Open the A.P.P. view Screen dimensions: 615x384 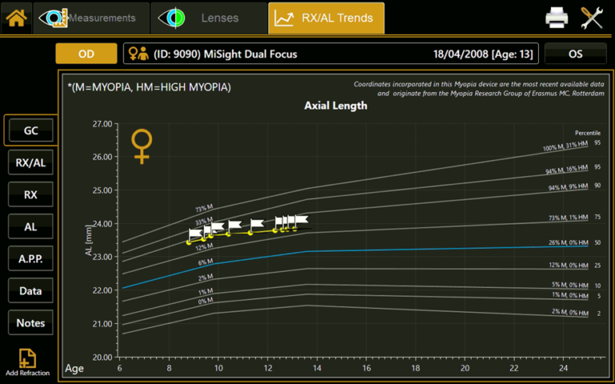(30, 259)
